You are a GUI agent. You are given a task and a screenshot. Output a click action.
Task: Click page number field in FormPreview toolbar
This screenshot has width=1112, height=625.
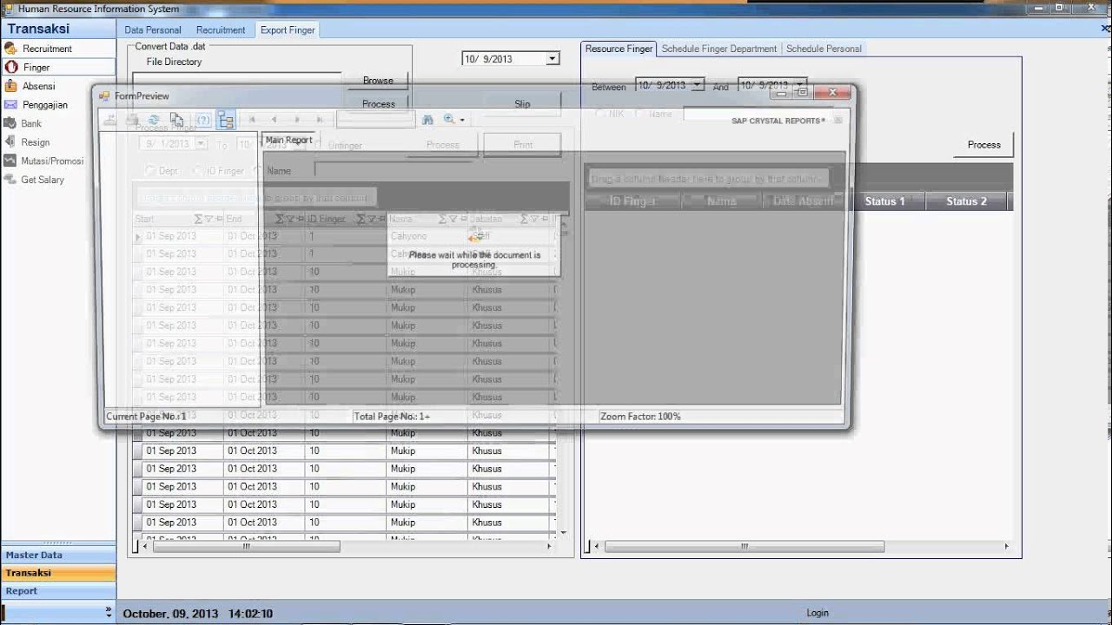(x=375, y=120)
